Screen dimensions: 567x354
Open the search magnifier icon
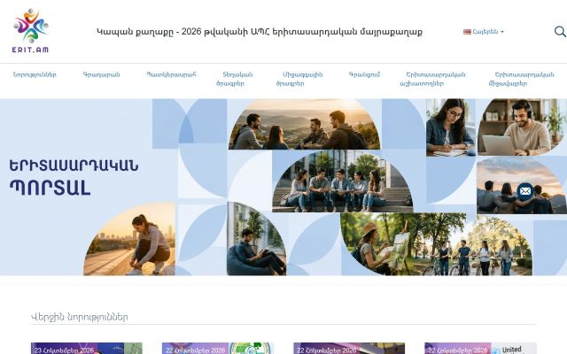coord(560,32)
